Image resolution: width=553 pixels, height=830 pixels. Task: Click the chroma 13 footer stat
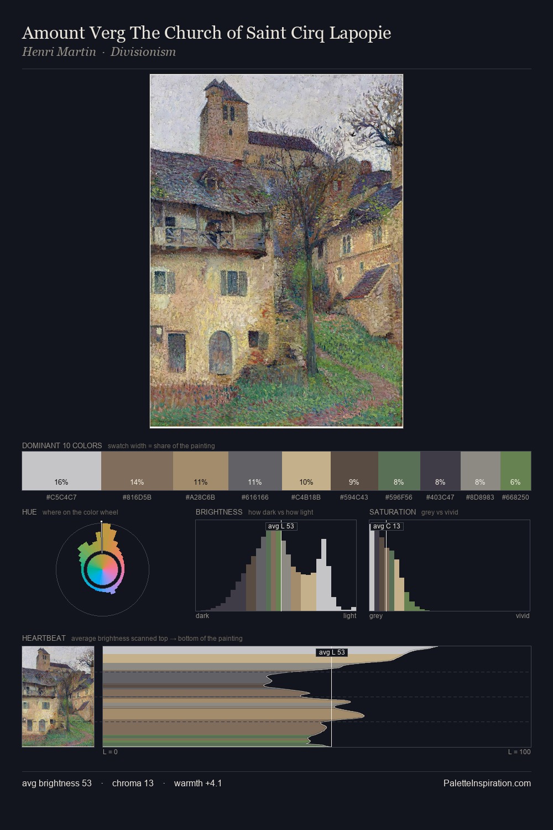tap(133, 783)
